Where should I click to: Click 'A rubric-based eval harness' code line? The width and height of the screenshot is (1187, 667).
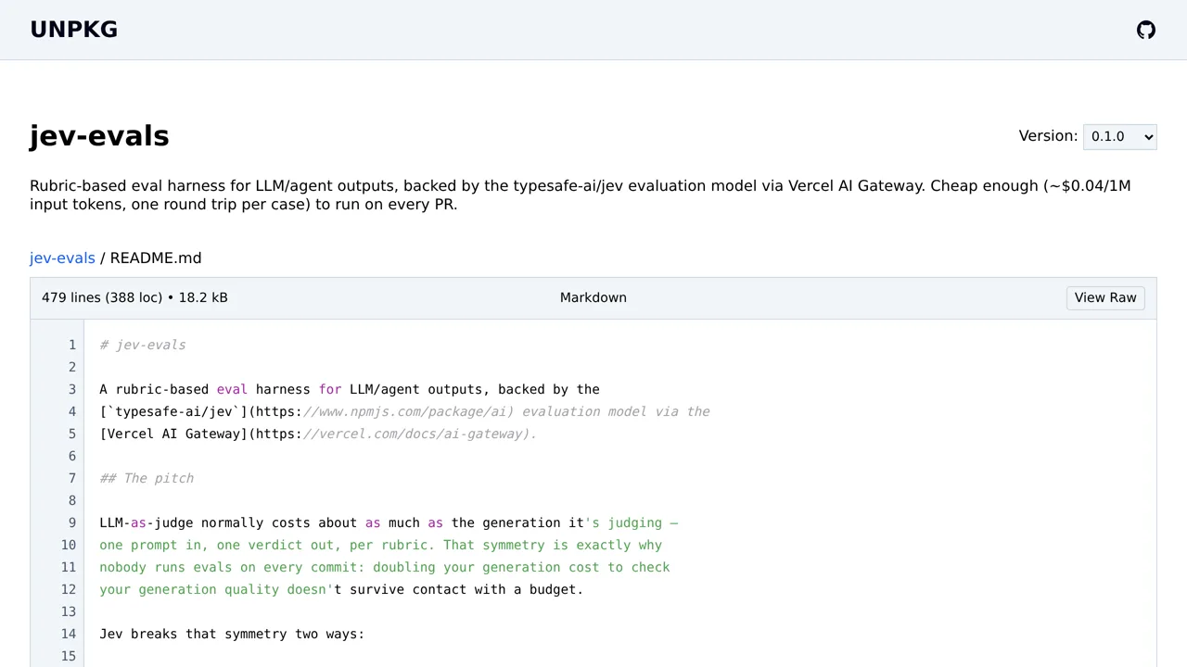coord(350,389)
